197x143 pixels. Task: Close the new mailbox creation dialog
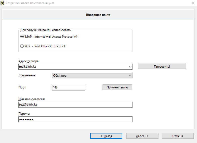[x=193, y=3]
